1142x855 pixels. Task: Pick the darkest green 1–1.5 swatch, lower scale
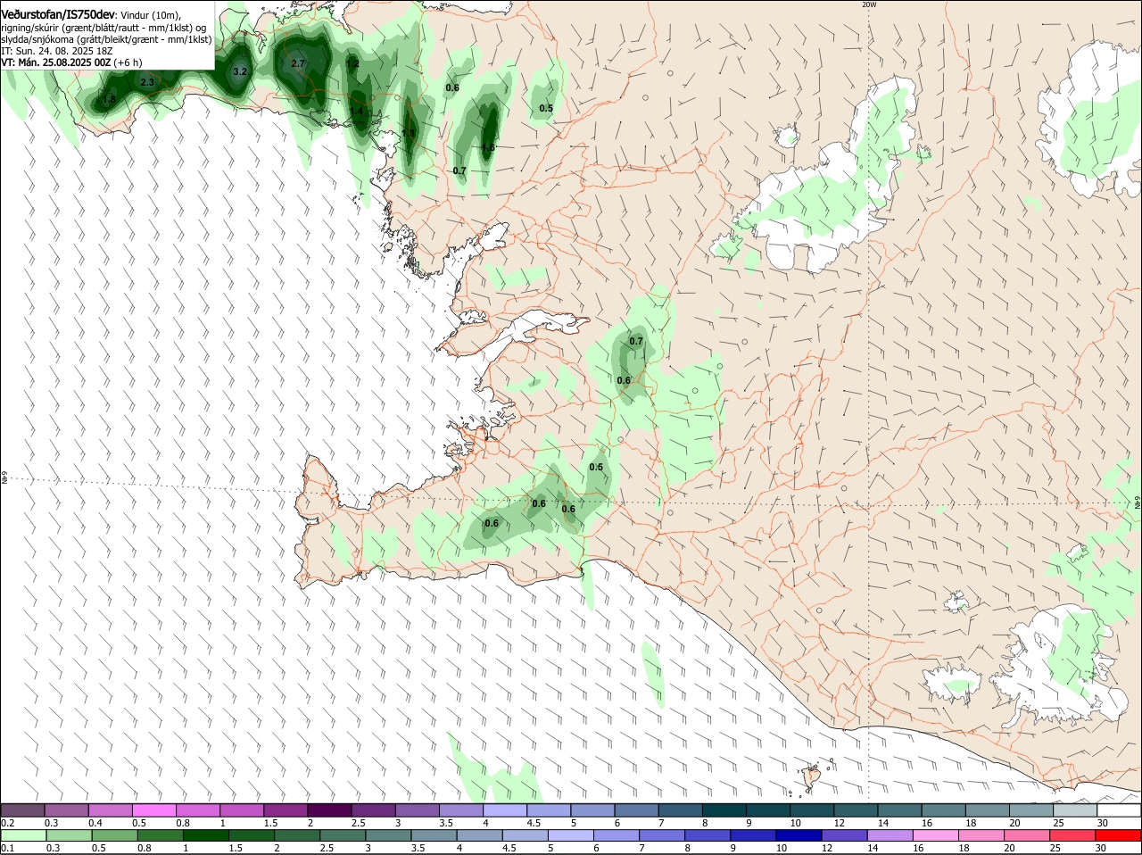(x=205, y=835)
